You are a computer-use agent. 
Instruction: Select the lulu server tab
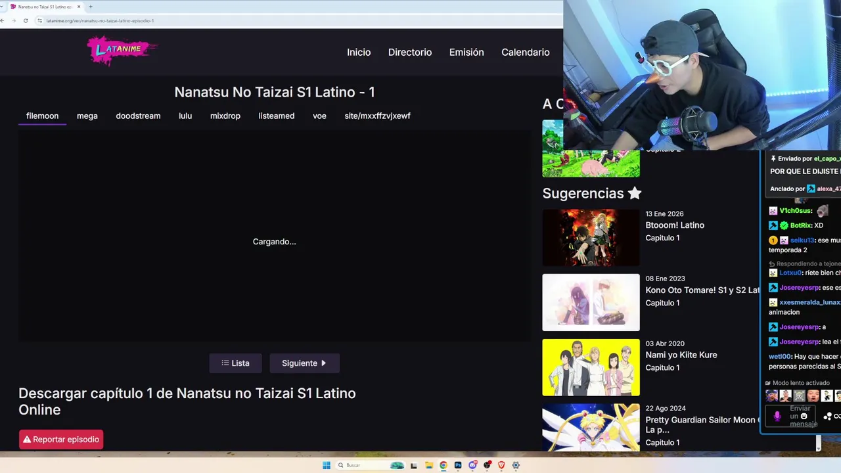tap(185, 116)
